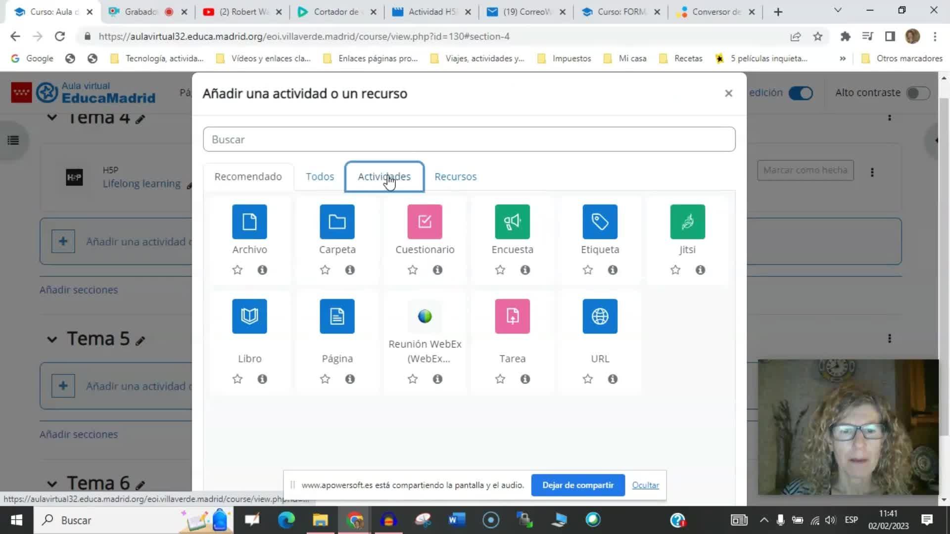Viewport: 950px width, 534px height.
Task: Click the Ocultar link
Action: (645, 485)
